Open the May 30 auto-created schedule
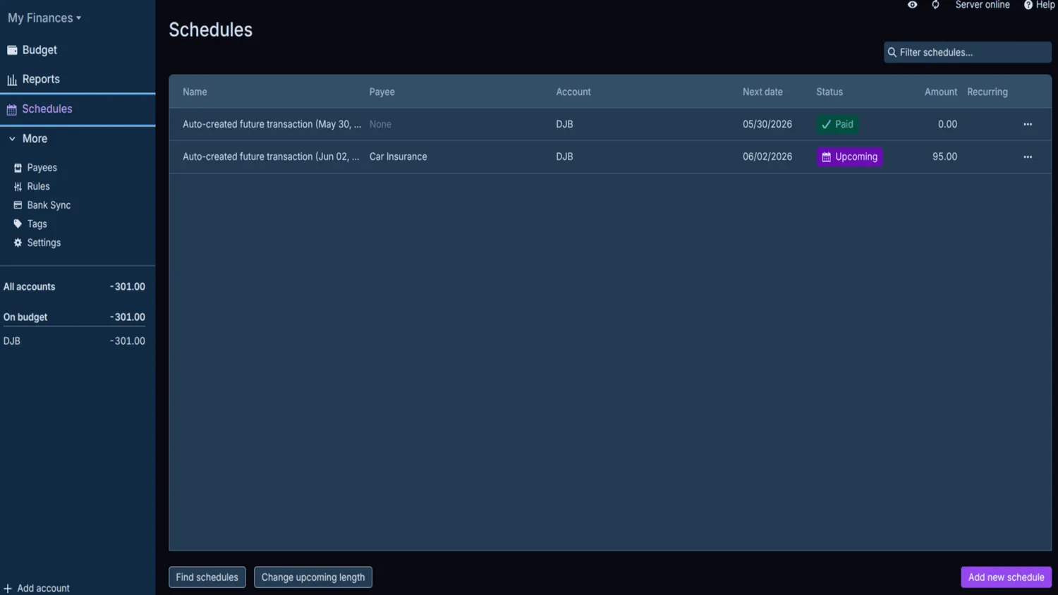1058x595 pixels. (x=272, y=124)
